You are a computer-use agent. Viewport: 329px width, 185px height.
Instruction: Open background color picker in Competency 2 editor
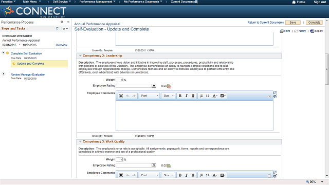[x=223, y=96]
